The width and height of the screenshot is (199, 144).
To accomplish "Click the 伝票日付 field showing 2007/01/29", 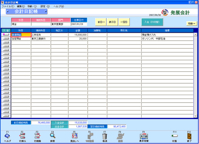I will (x=79, y=24).
